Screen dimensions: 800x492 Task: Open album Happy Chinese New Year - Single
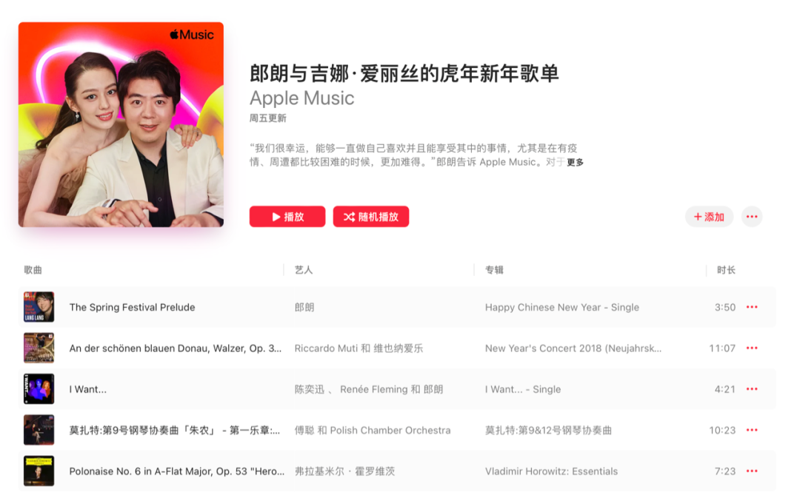[561, 308]
